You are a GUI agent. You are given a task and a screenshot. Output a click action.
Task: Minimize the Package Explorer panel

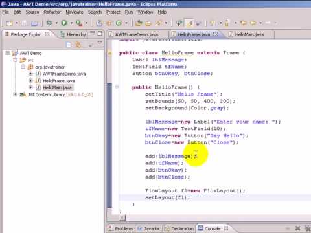[93, 33]
